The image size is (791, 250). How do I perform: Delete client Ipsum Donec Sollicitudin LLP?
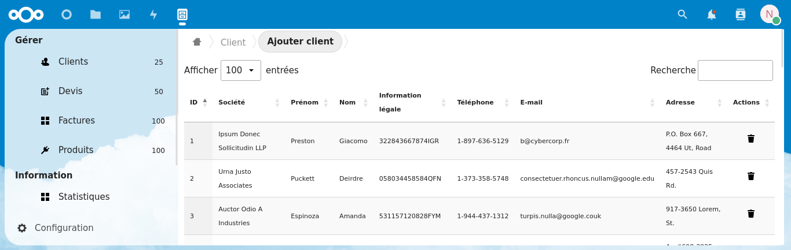751,139
